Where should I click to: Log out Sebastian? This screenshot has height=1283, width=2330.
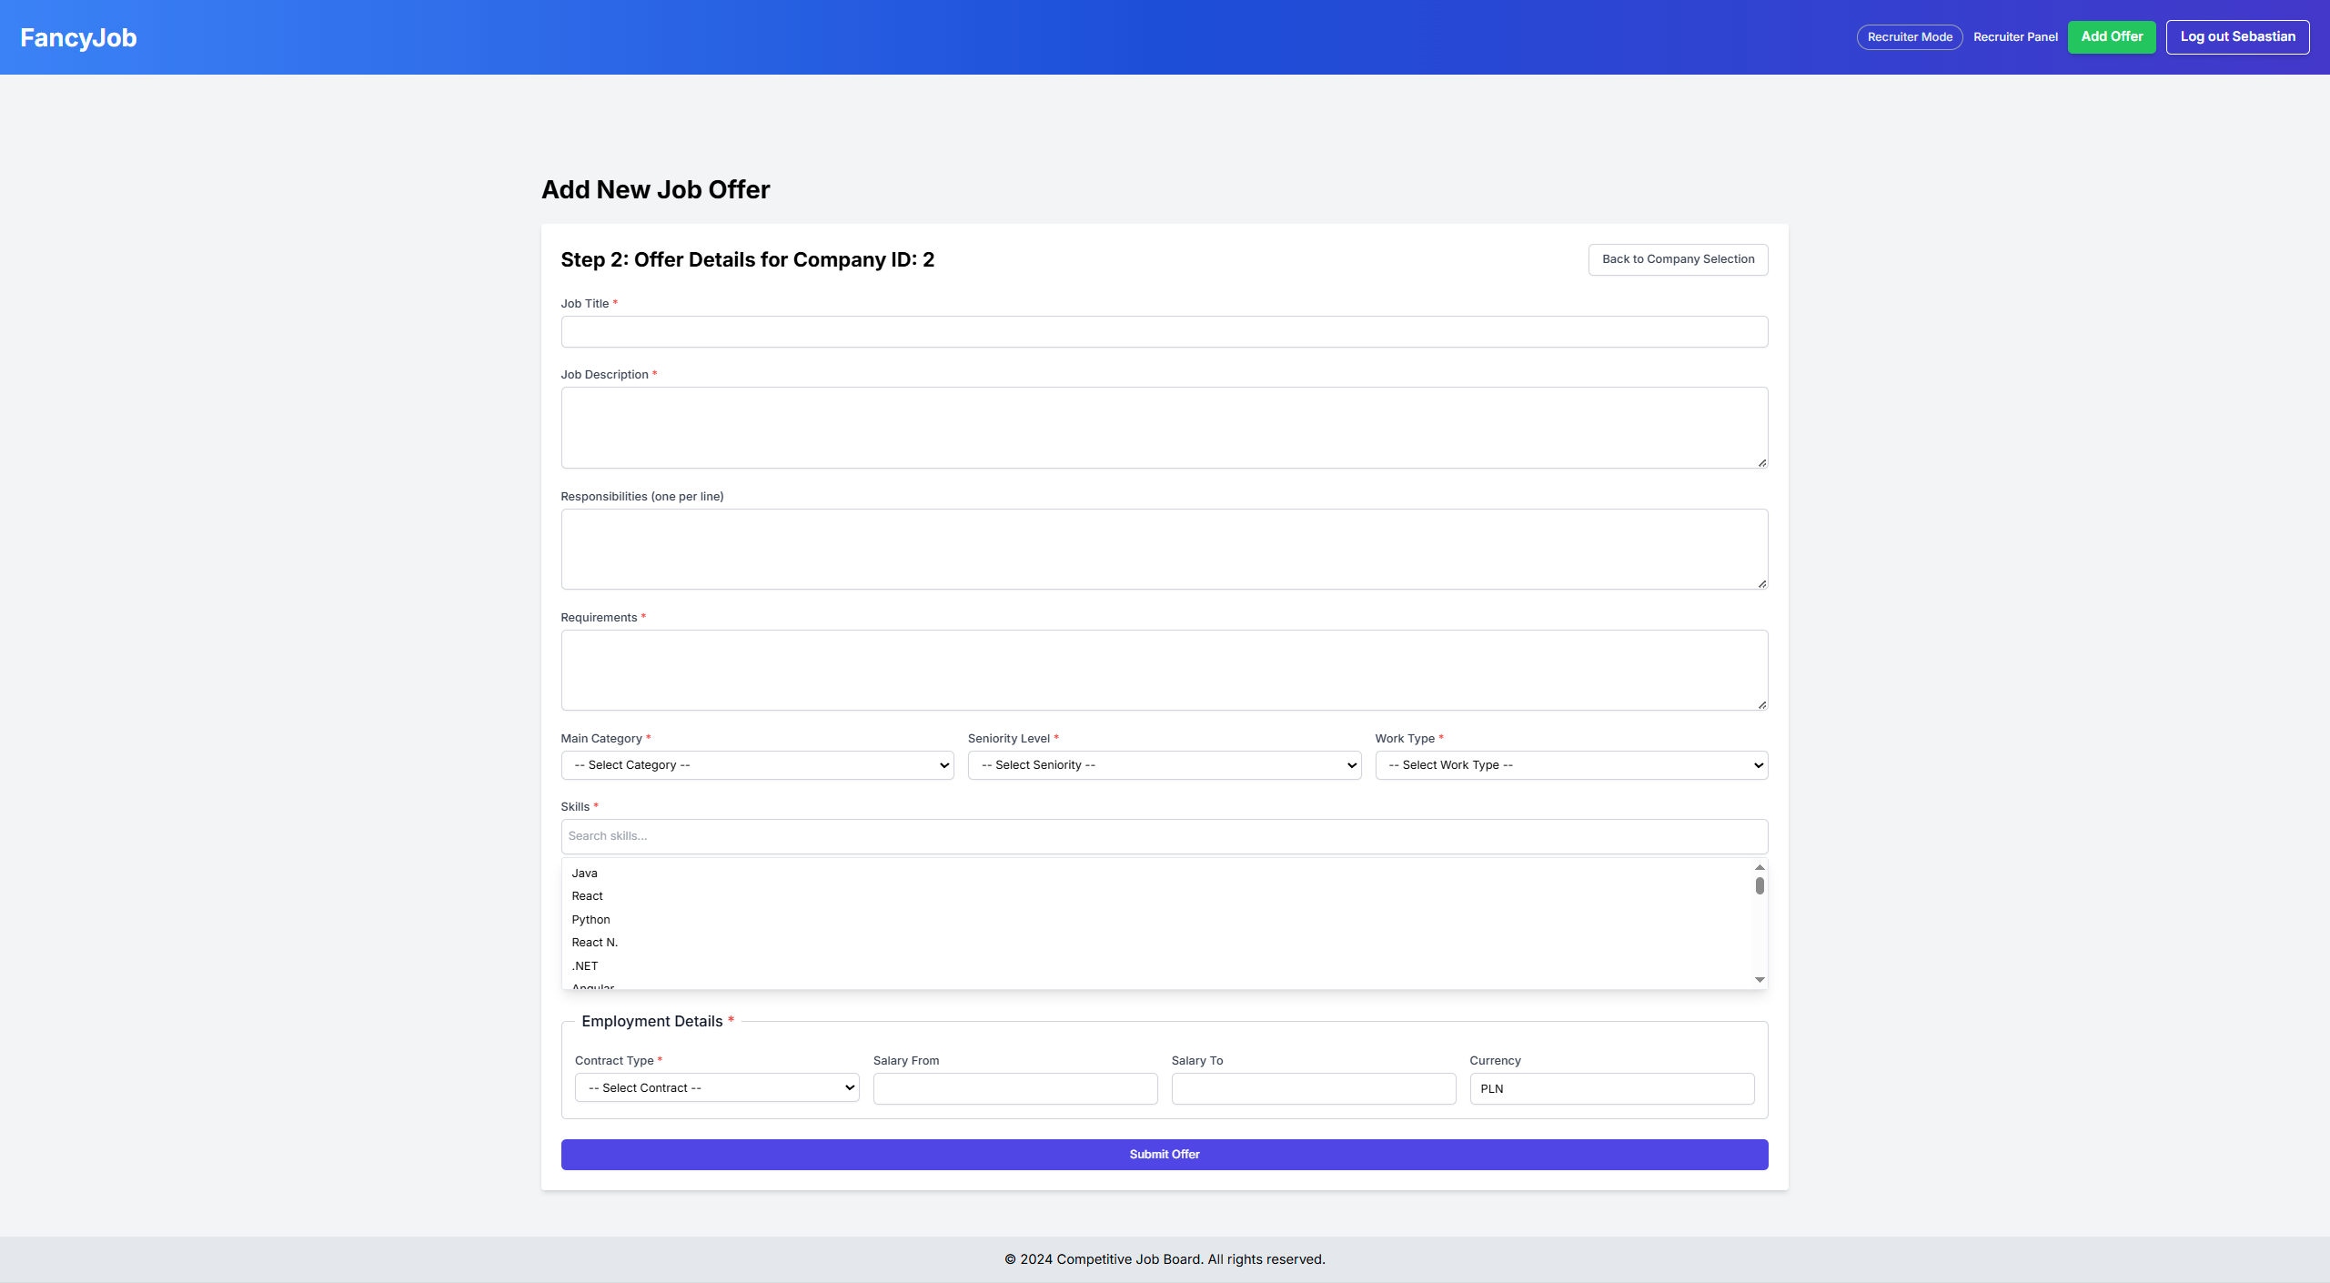click(x=2236, y=37)
